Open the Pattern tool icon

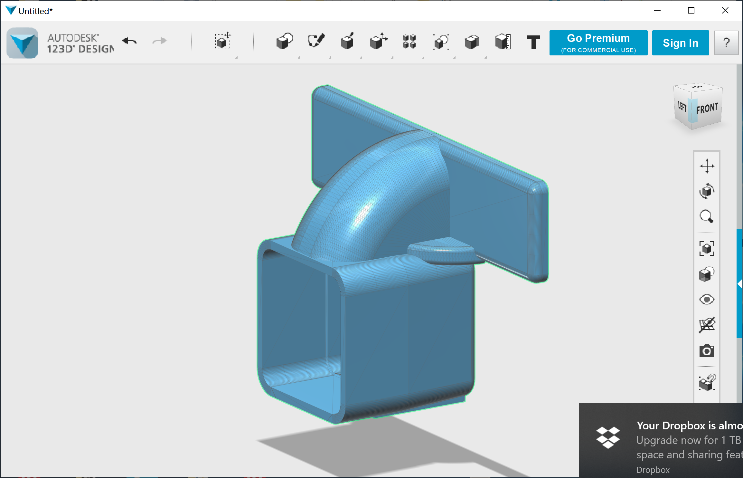click(x=409, y=42)
